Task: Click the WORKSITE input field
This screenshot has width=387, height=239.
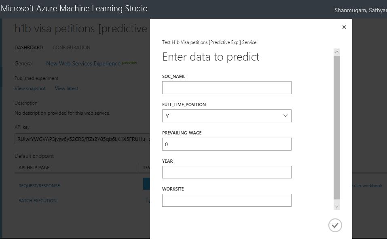Action: pyautogui.click(x=226, y=200)
